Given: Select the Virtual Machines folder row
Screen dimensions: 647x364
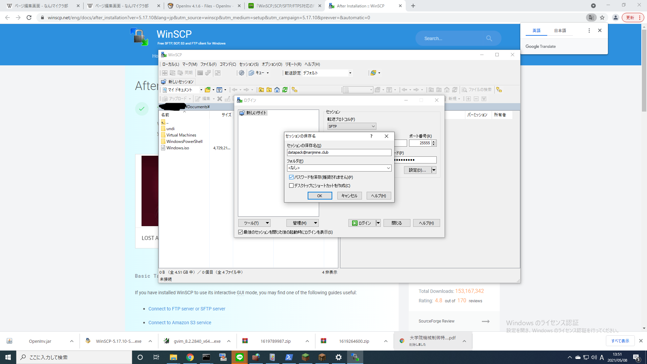Looking at the screenshot, I should tap(181, 135).
